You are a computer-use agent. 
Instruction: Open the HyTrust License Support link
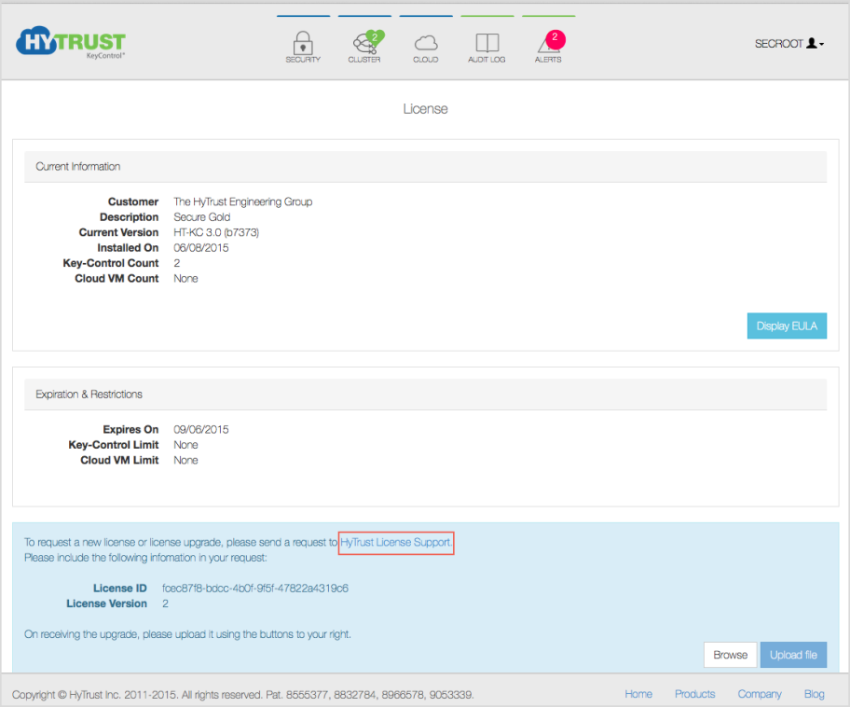[x=396, y=543]
